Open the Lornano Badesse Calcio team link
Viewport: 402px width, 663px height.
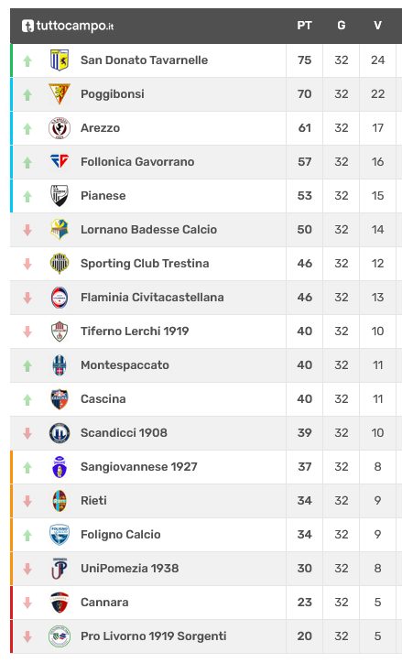(x=148, y=229)
